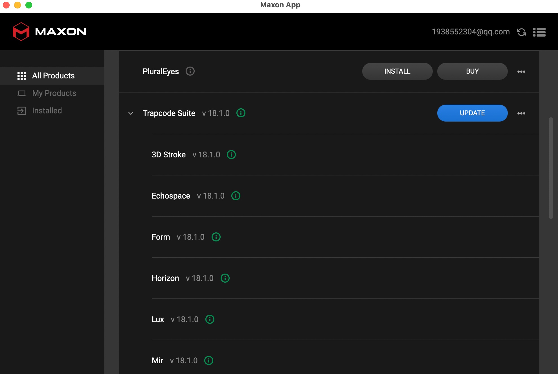558x374 pixels.
Task: Open Trapcode Suite more options ellipsis
Action: coord(521,113)
